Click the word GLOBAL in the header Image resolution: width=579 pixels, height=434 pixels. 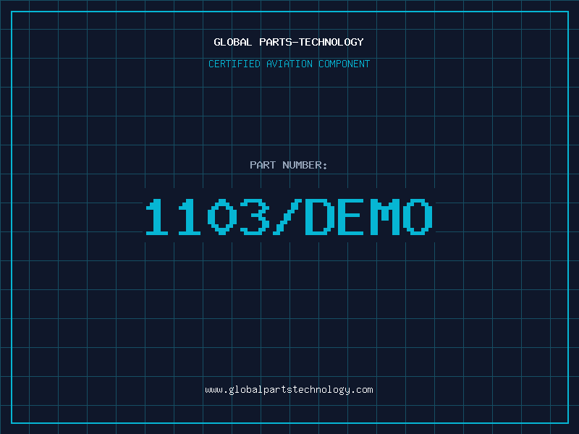(x=232, y=42)
